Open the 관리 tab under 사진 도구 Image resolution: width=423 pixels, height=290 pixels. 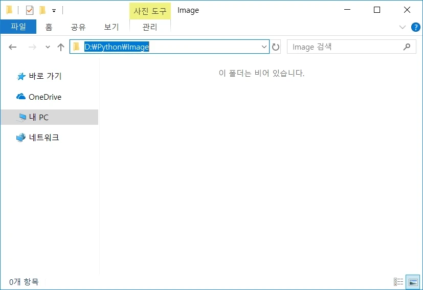pyautogui.click(x=149, y=27)
